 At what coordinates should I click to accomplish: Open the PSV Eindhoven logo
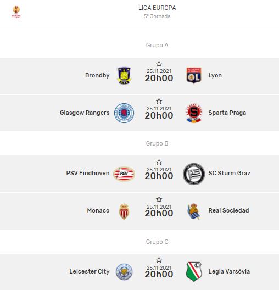pyautogui.click(x=124, y=174)
